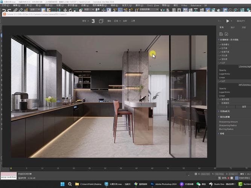Viewport: 251px width, 188px height.
Task: Open reference coordinate system dropdown
Action: pyautogui.click(x=89, y=10)
